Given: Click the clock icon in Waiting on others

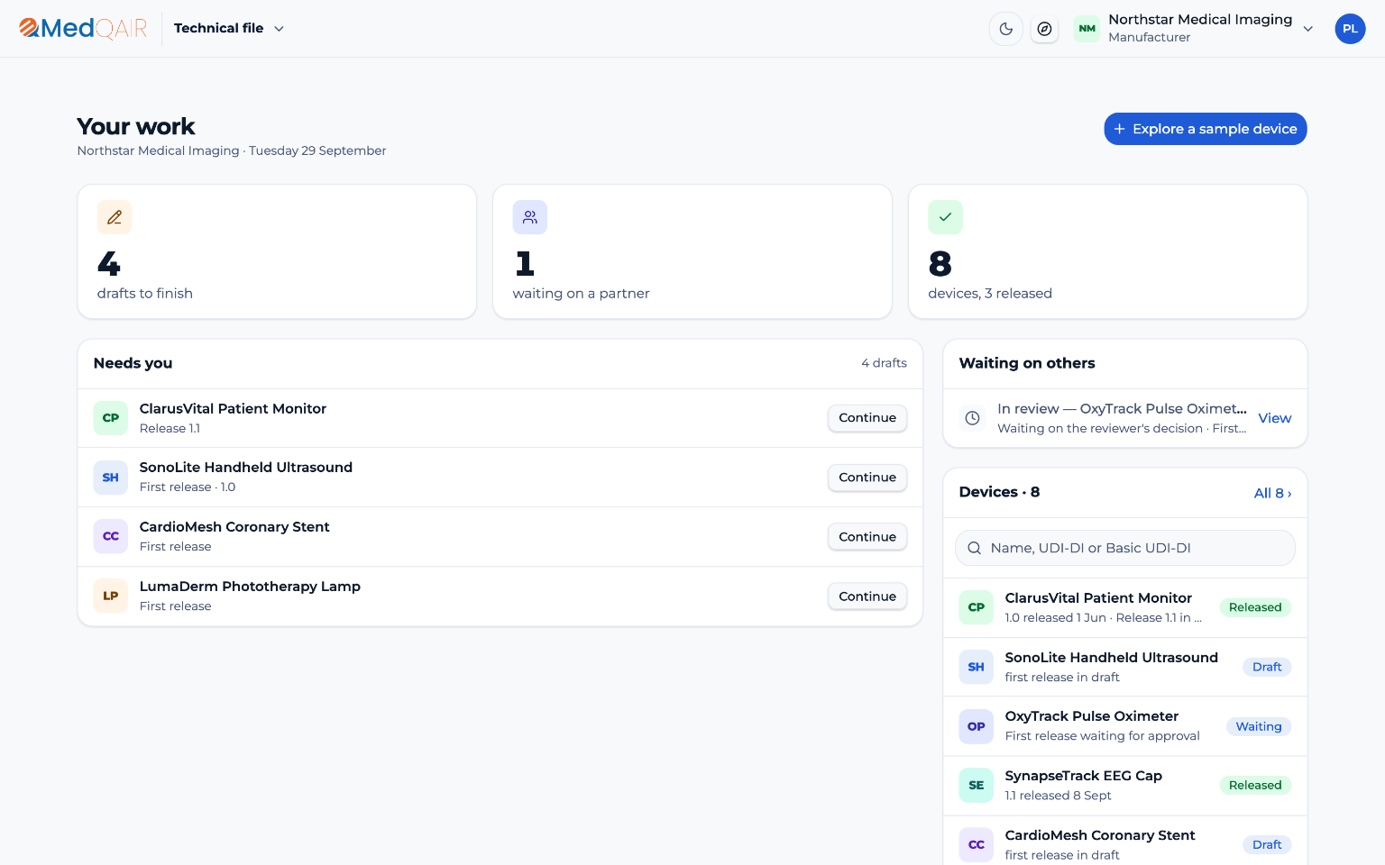Looking at the screenshot, I should 972,418.
